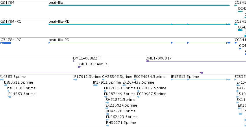Click the CG31784-PC label text
246x127 pixels.
pyautogui.click(x=10, y=40)
